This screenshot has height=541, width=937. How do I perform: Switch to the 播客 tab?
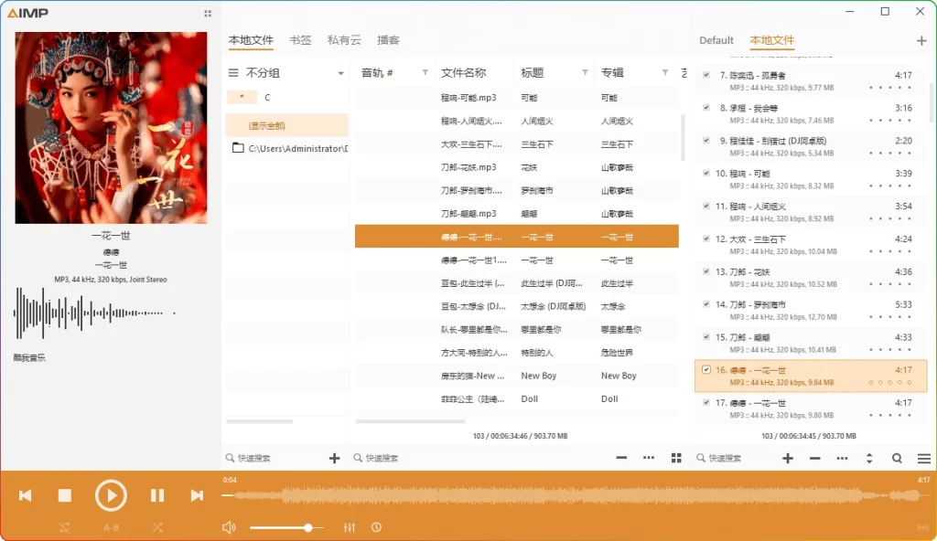388,39
